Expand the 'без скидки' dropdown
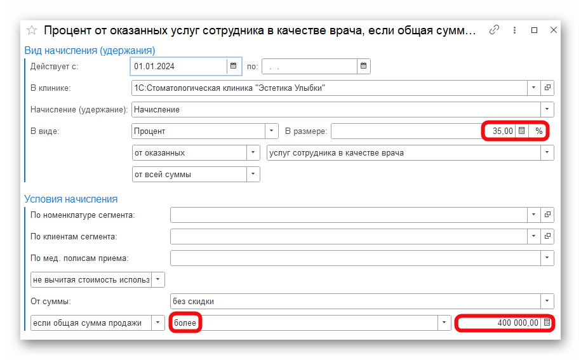581x360 pixels. 547,301
